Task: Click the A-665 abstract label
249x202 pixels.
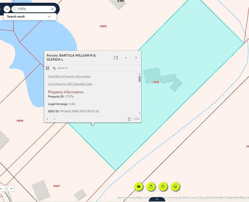Action: [121, 1]
